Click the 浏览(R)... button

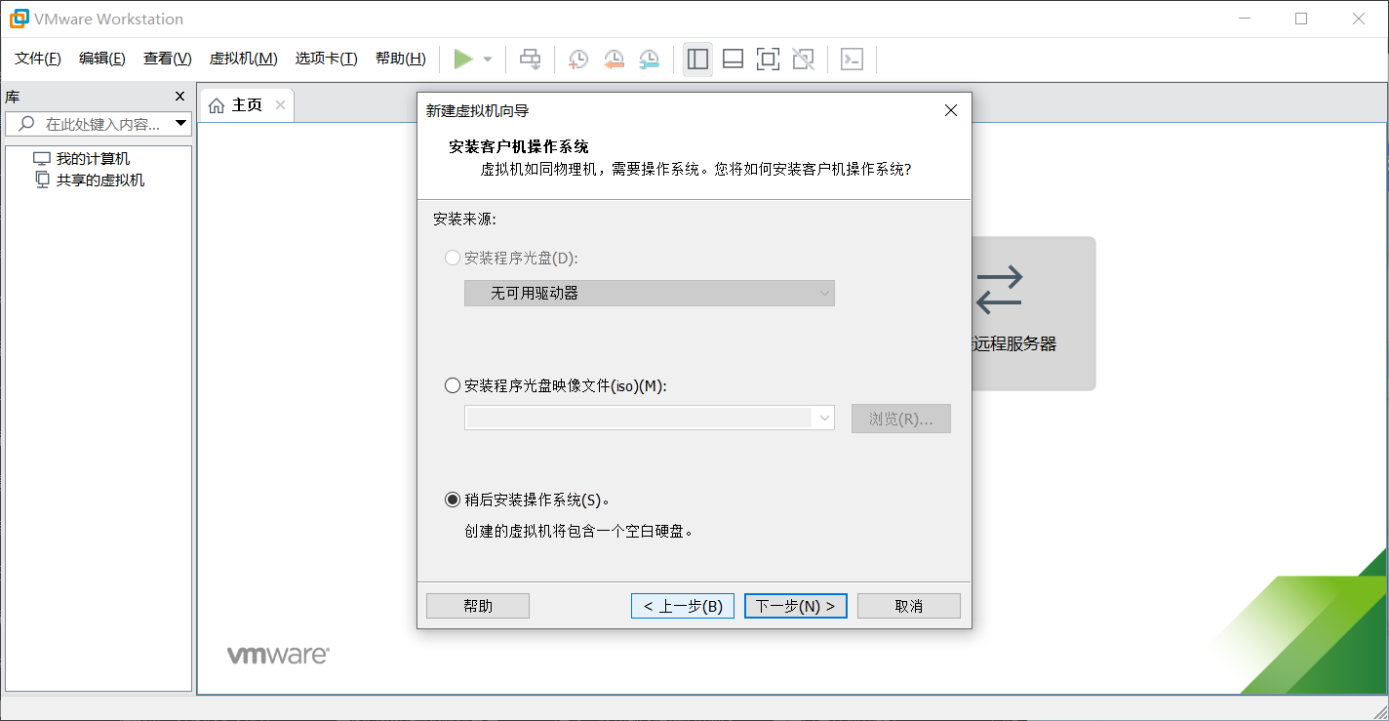tap(901, 419)
